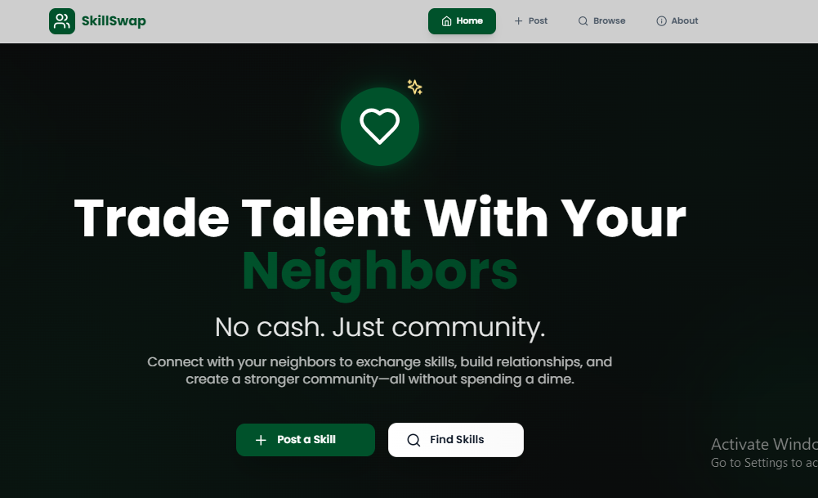Image resolution: width=818 pixels, height=498 pixels.
Task: Click the Post a Skill button
Action: coord(306,440)
